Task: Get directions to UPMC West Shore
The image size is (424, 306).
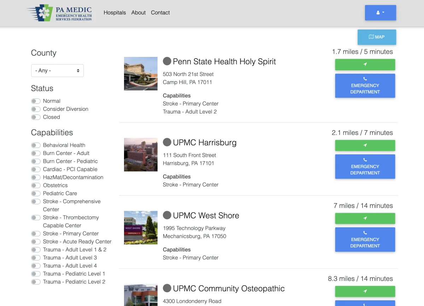Action: click(x=365, y=218)
